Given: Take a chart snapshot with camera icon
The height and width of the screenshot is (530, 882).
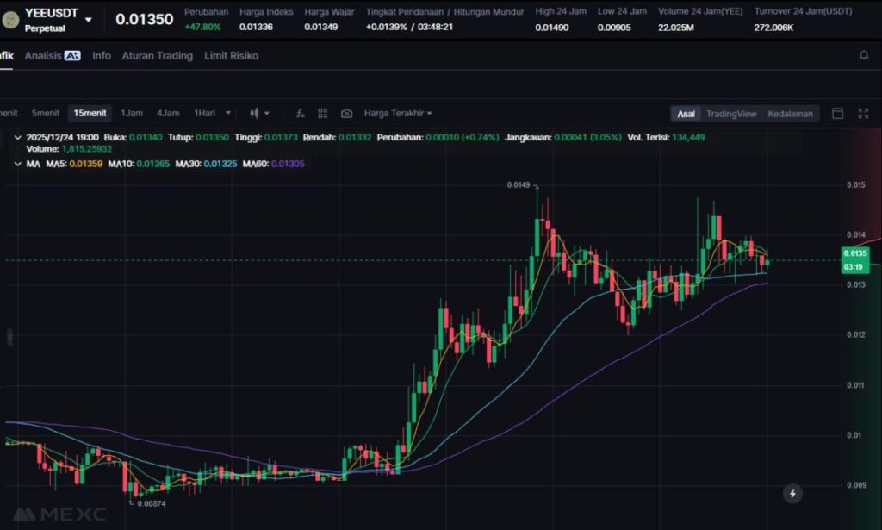Looking at the screenshot, I should [346, 113].
